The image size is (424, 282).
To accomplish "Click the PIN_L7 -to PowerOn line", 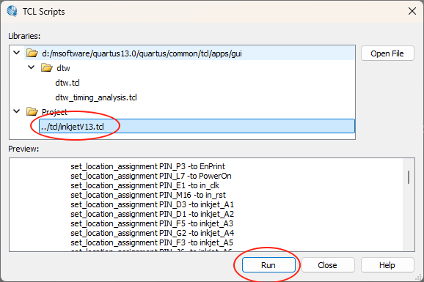I will [151, 176].
